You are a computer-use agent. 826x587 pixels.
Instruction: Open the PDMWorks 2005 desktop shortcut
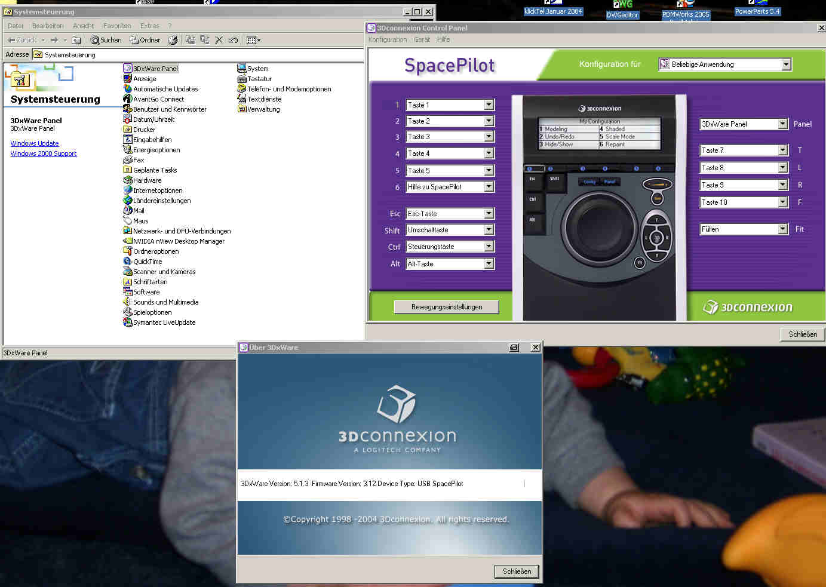click(686, 11)
